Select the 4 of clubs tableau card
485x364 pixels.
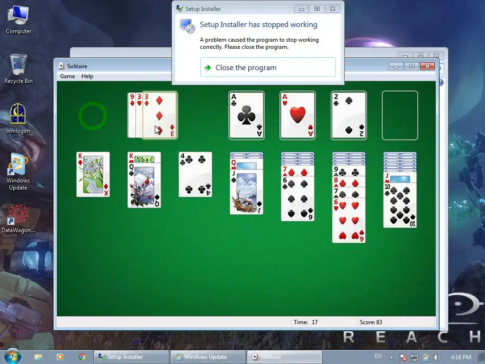coord(195,174)
